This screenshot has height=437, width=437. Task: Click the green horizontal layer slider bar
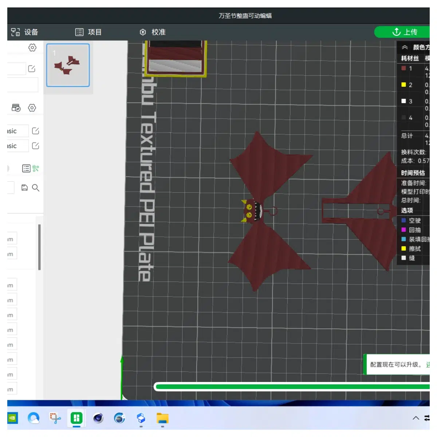(x=292, y=387)
